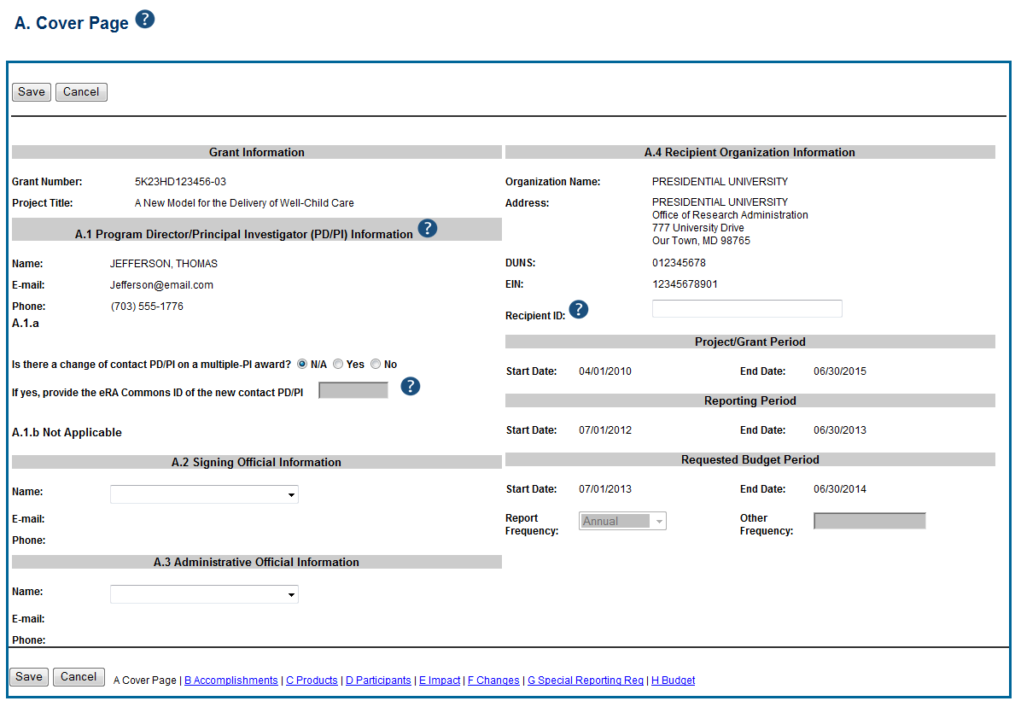This screenshot has height=701, width=1015.
Task: Click address line 777 University Drive
Action: [x=697, y=228]
